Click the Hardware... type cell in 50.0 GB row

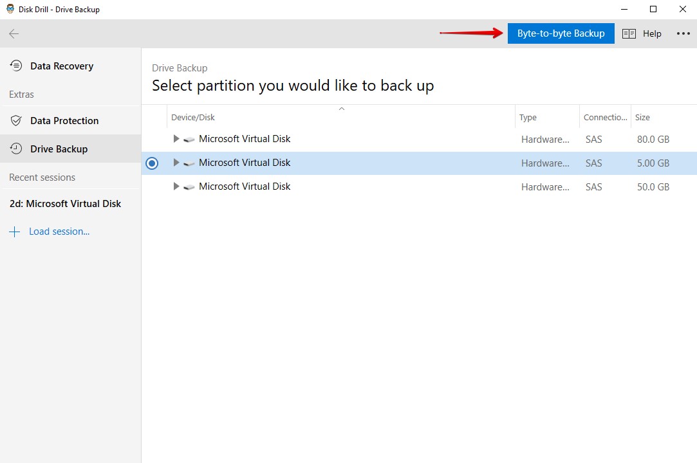545,187
